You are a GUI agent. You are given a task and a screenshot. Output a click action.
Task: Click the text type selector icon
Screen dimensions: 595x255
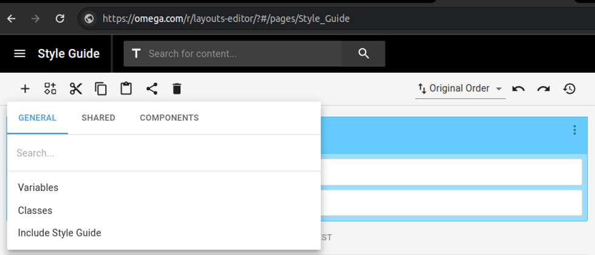click(137, 54)
